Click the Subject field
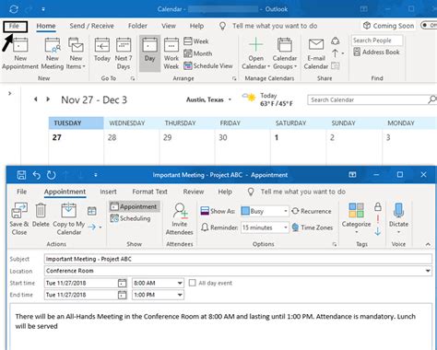The height and width of the screenshot is (350, 437). click(238, 259)
